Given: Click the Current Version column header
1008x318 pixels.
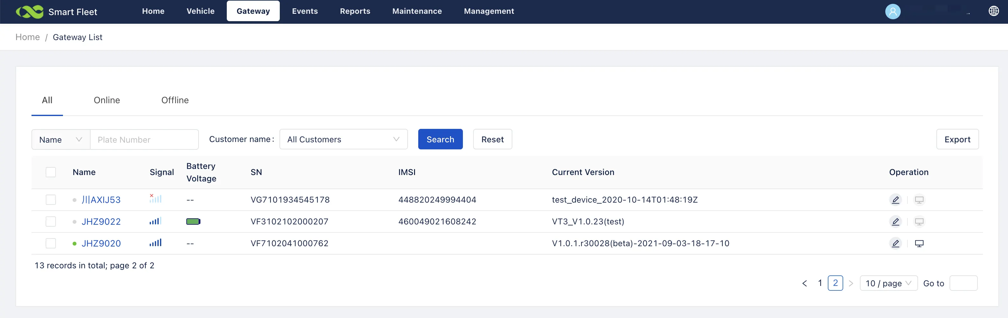Looking at the screenshot, I should 583,172.
